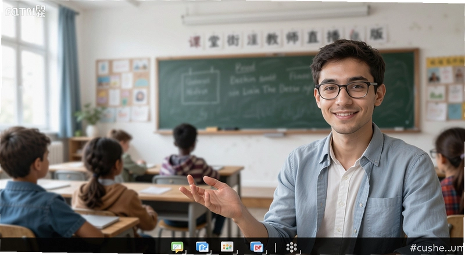Click the white dotted flower icon

click(292, 247)
